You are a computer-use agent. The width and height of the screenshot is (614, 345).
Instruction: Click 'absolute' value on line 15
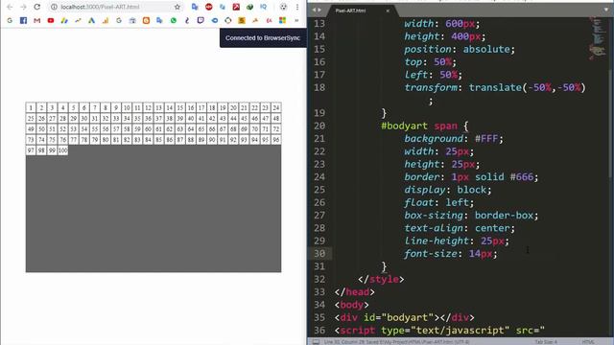(486, 49)
